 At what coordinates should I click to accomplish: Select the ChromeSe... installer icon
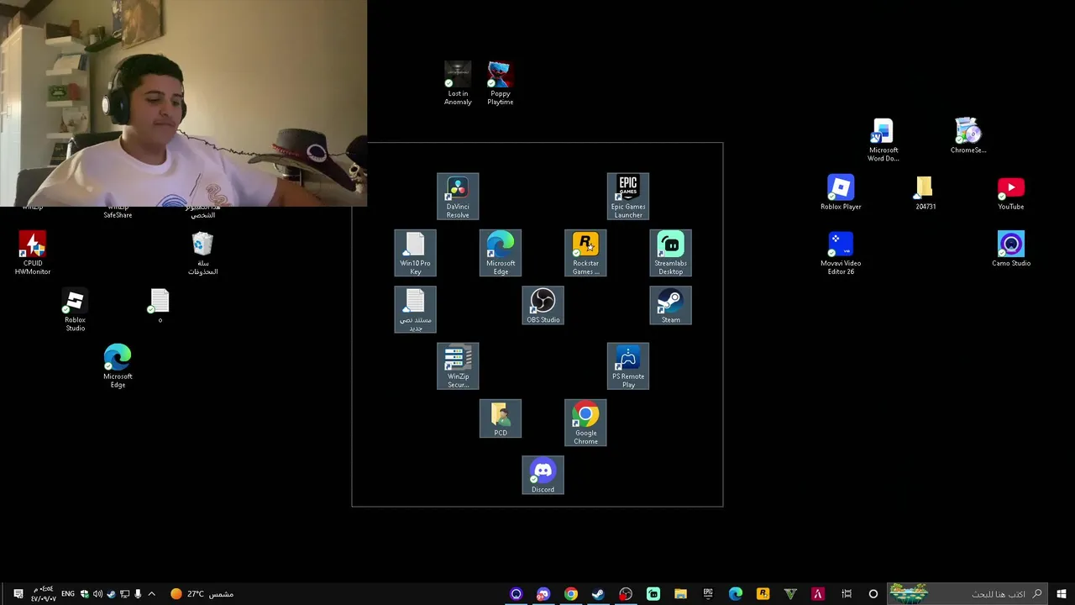click(968, 136)
